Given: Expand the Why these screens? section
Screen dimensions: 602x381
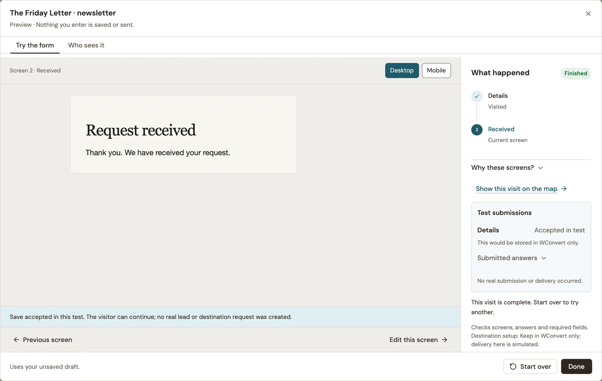Looking at the screenshot, I should (x=507, y=168).
